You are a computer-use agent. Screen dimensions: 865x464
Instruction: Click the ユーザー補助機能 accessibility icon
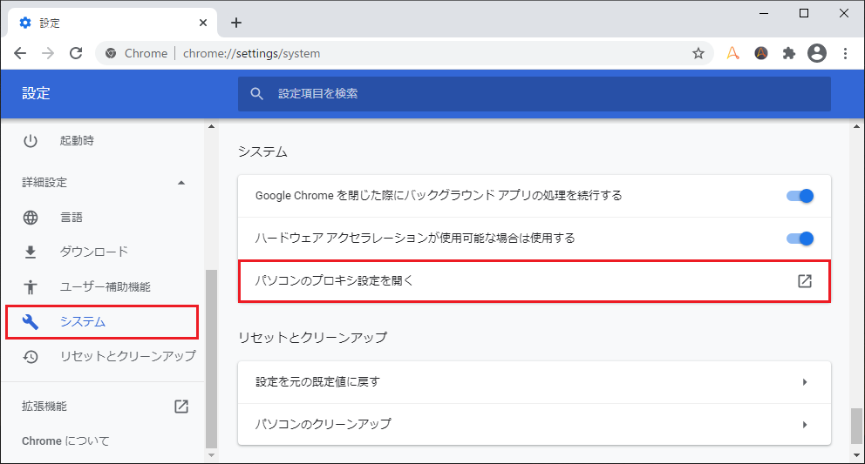(x=31, y=286)
